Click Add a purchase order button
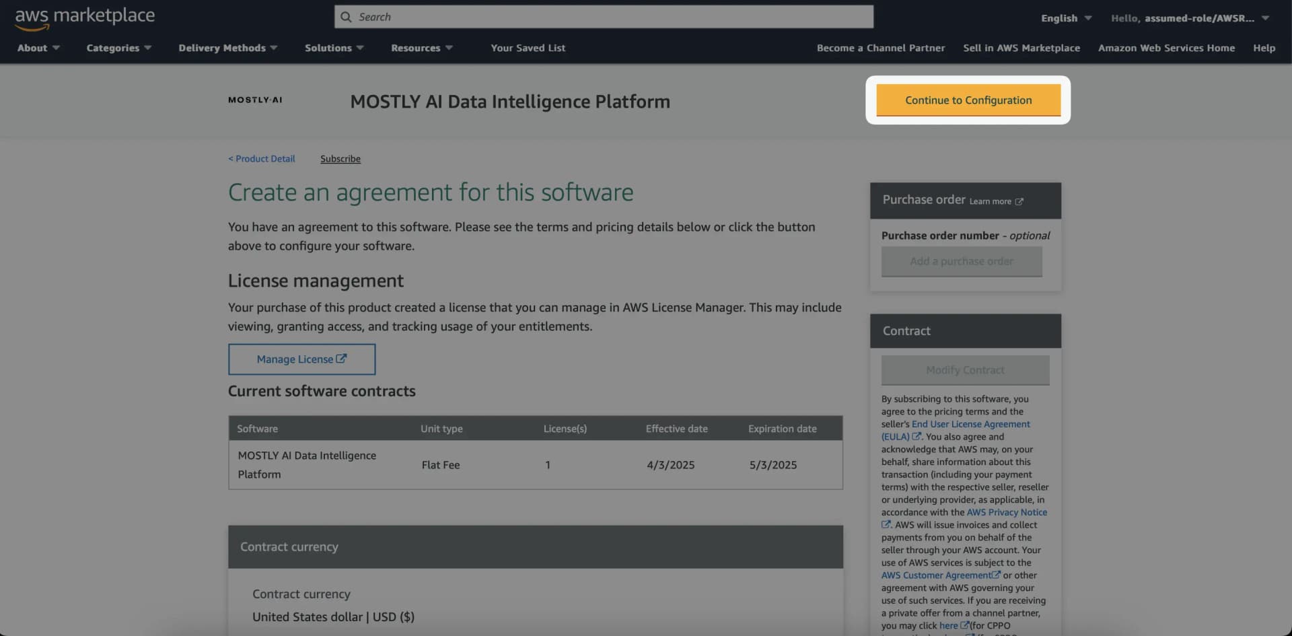 [x=962, y=261]
